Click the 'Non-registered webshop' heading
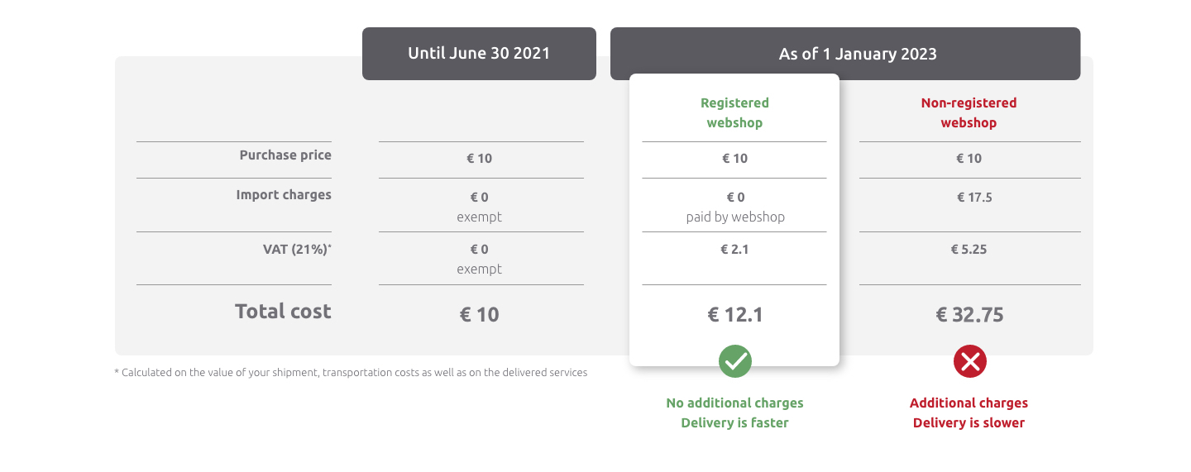The image size is (1191, 472). coord(969,112)
